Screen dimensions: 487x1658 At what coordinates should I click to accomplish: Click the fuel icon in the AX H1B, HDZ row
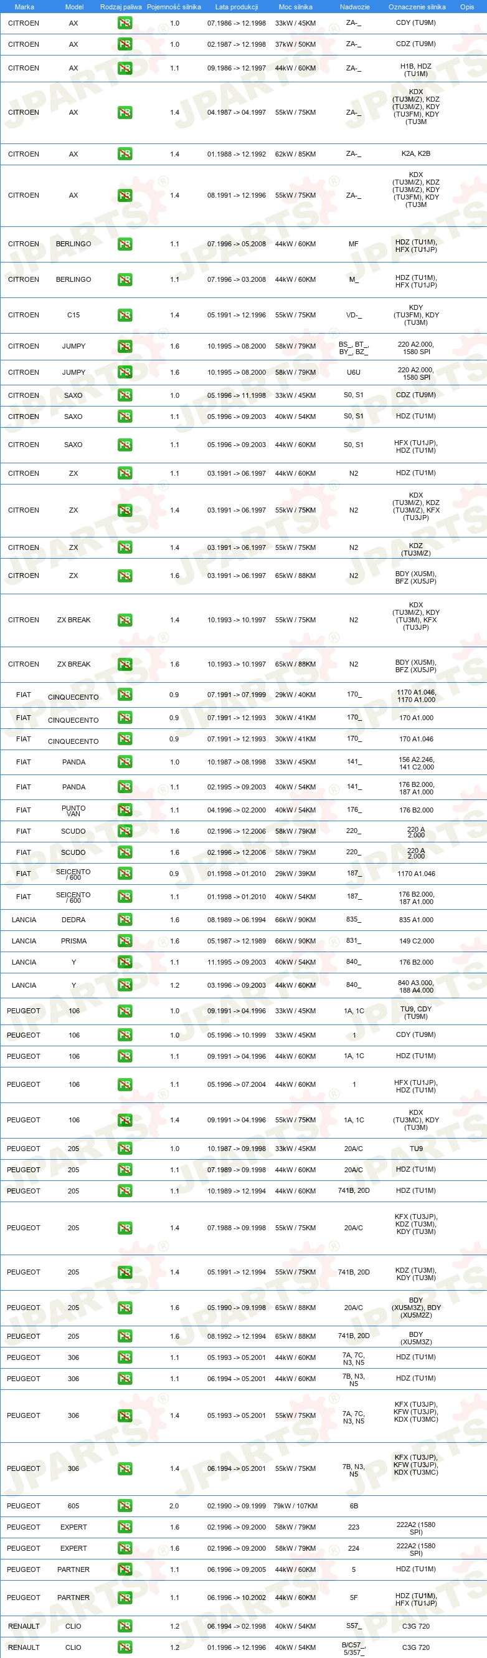125,68
